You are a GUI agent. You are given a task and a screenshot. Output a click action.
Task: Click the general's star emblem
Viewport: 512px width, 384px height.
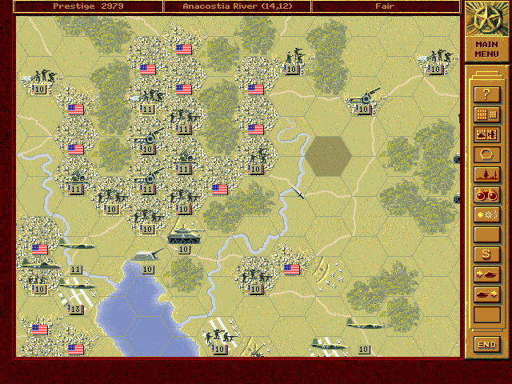[486, 18]
